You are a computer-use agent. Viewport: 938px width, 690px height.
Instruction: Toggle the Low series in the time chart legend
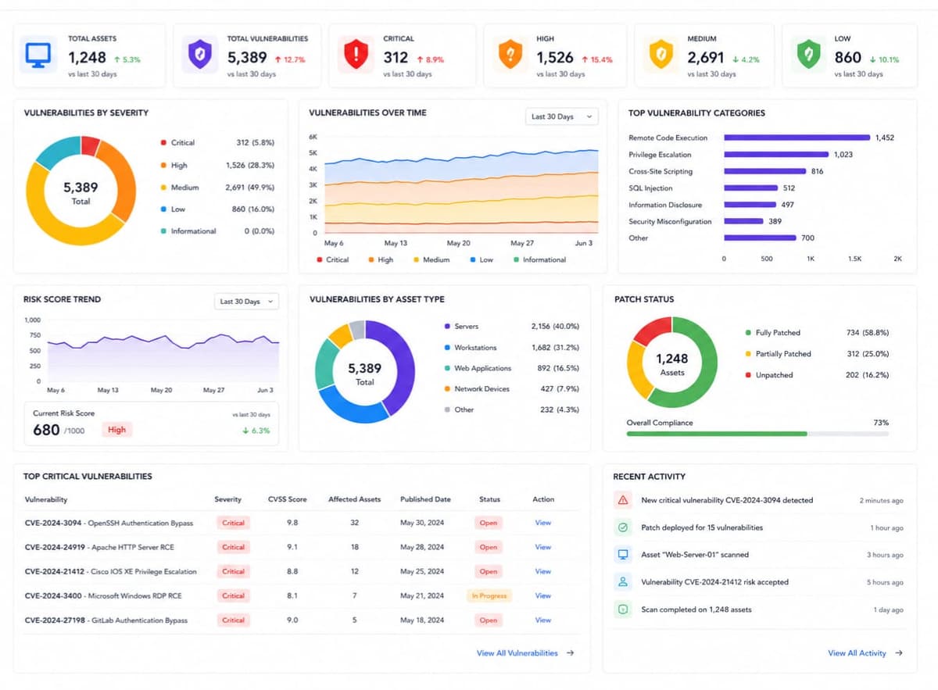[x=482, y=259]
